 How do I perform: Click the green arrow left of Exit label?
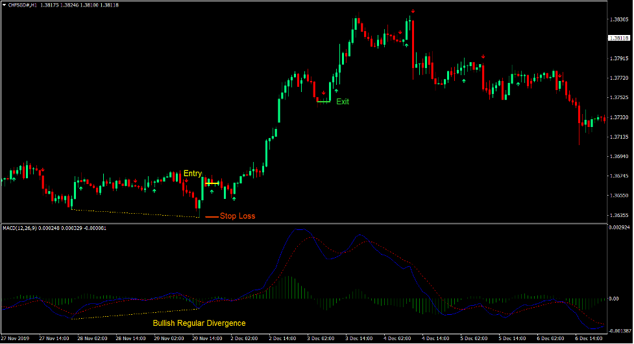[335, 91]
